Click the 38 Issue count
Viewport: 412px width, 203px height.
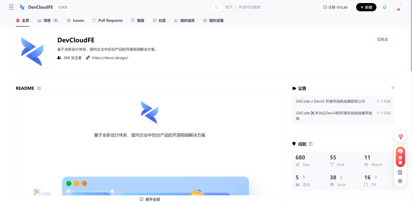point(333,177)
